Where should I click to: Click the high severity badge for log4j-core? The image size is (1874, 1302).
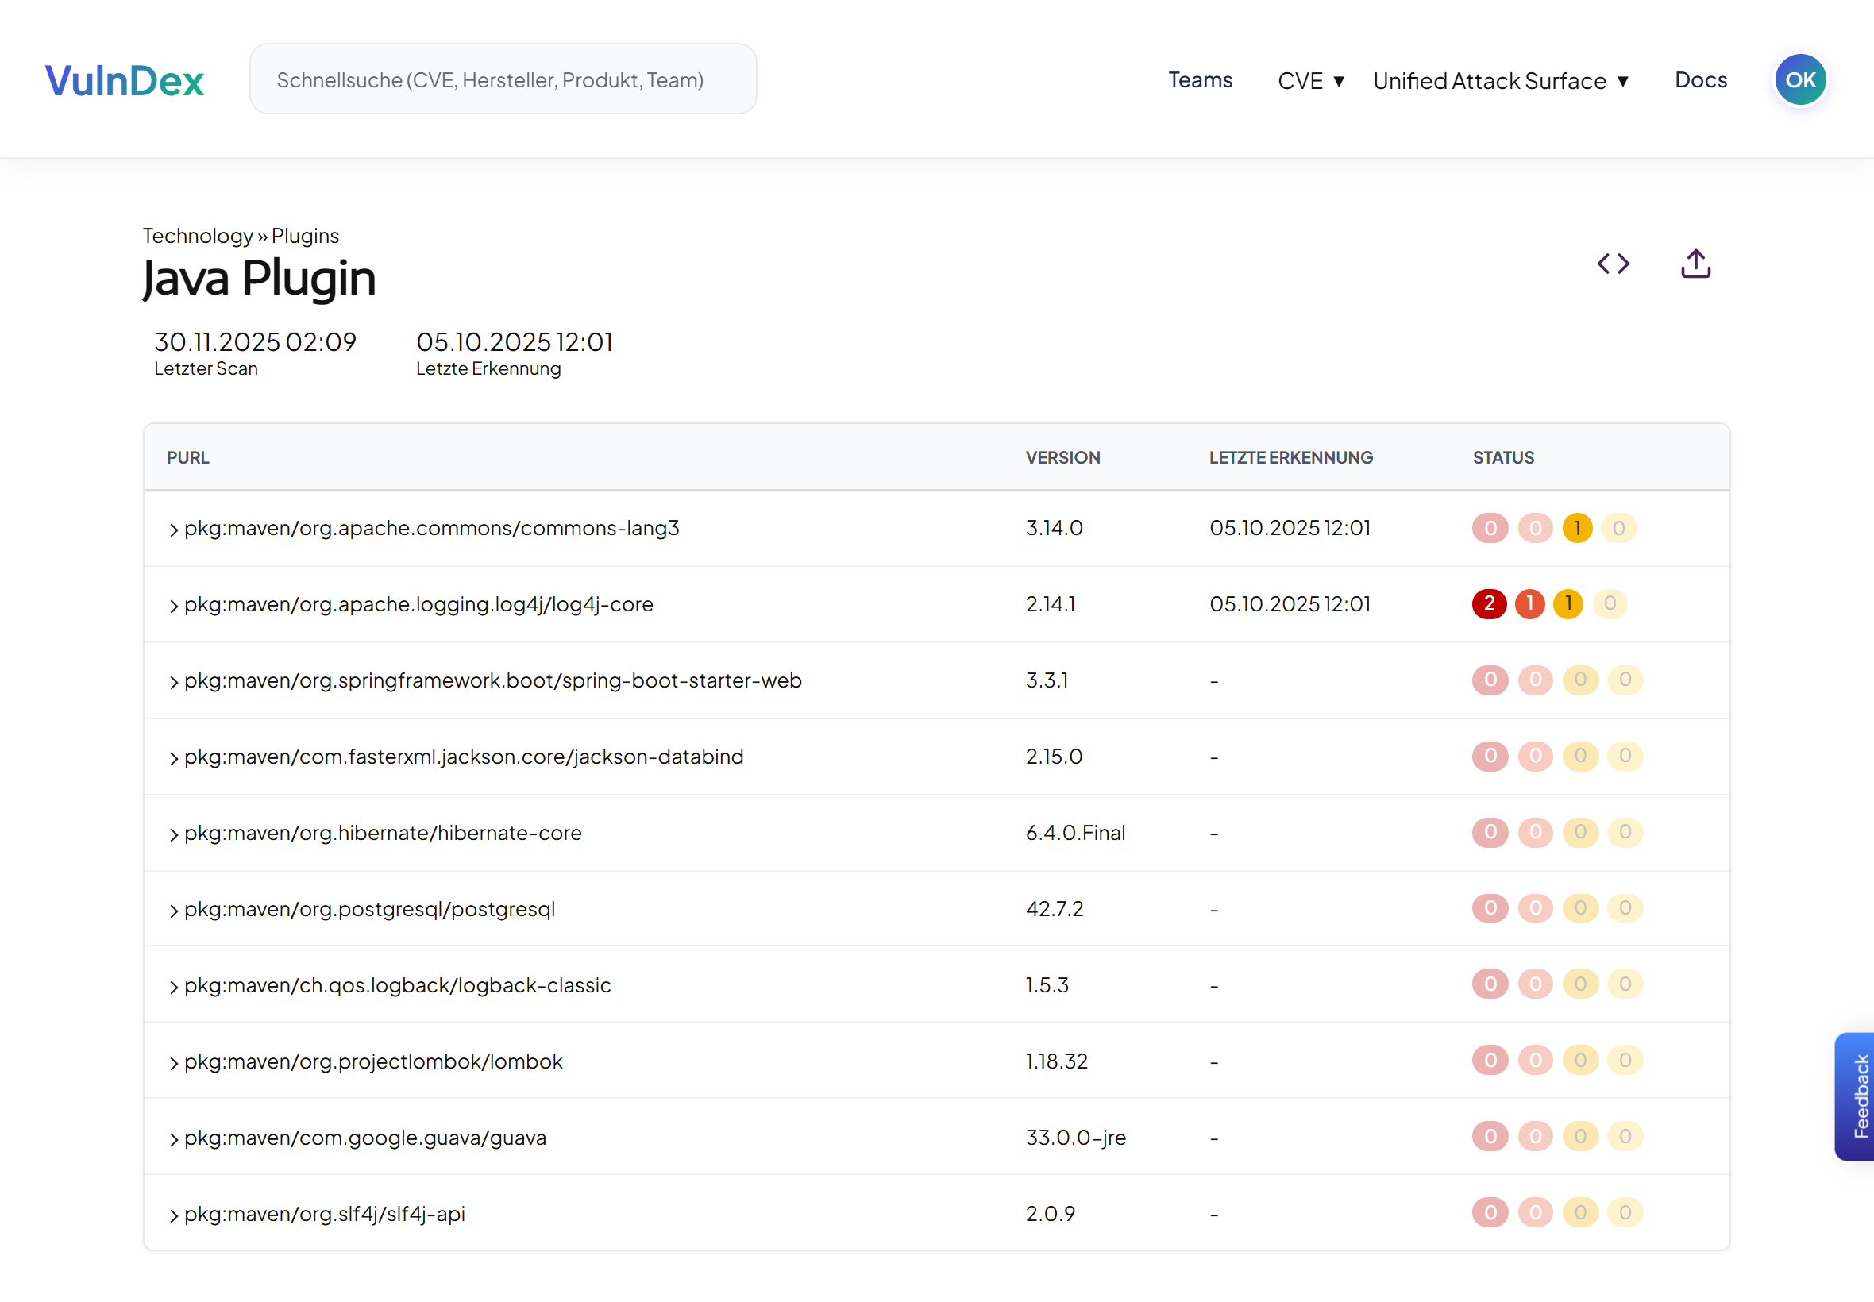(x=1529, y=603)
